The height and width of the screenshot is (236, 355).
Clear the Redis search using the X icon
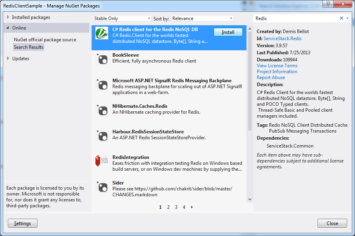tap(342, 18)
